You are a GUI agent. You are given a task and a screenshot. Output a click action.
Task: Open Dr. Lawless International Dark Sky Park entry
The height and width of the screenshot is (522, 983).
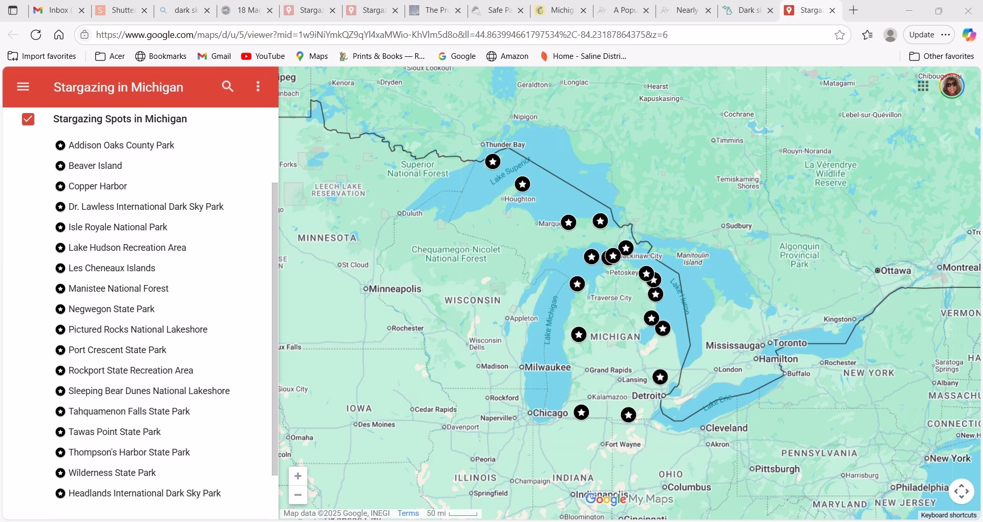(x=146, y=207)
